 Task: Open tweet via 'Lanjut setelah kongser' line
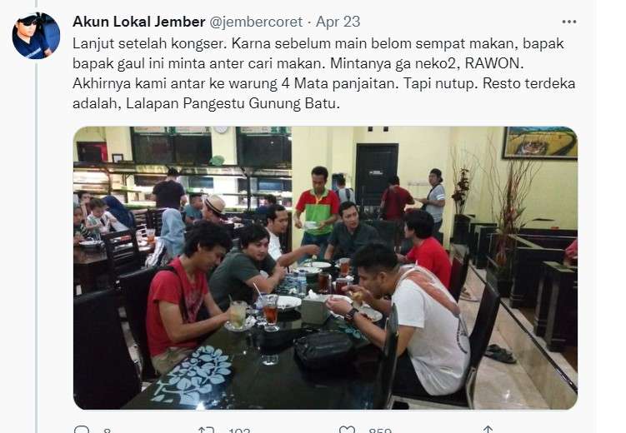(318, 43)
